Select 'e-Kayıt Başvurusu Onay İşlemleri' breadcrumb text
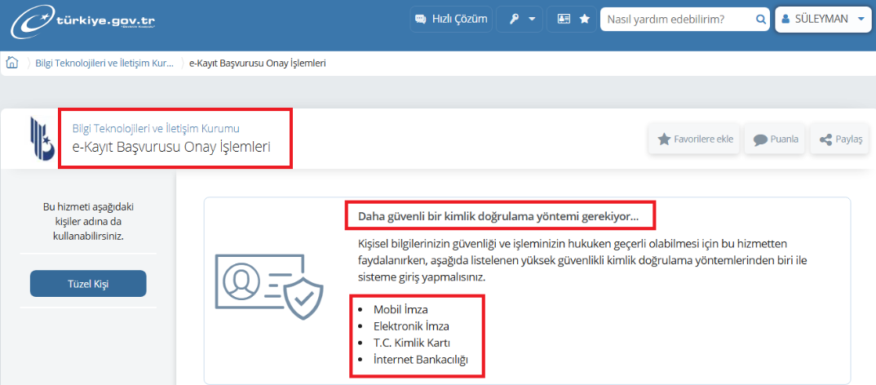This screenshot has width=876, height=385. [x=258, y=63]
